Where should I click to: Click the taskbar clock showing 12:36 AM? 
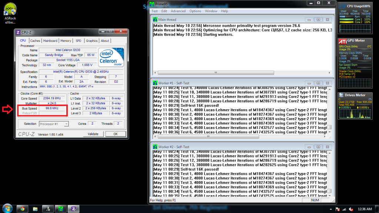(x=365, y=209)
